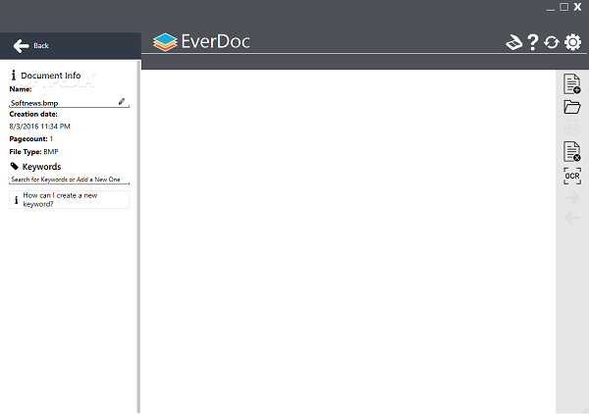The image size is (589, 414).
Task: Click the EverDoc stacked layers logo
Action: point(165,42)
